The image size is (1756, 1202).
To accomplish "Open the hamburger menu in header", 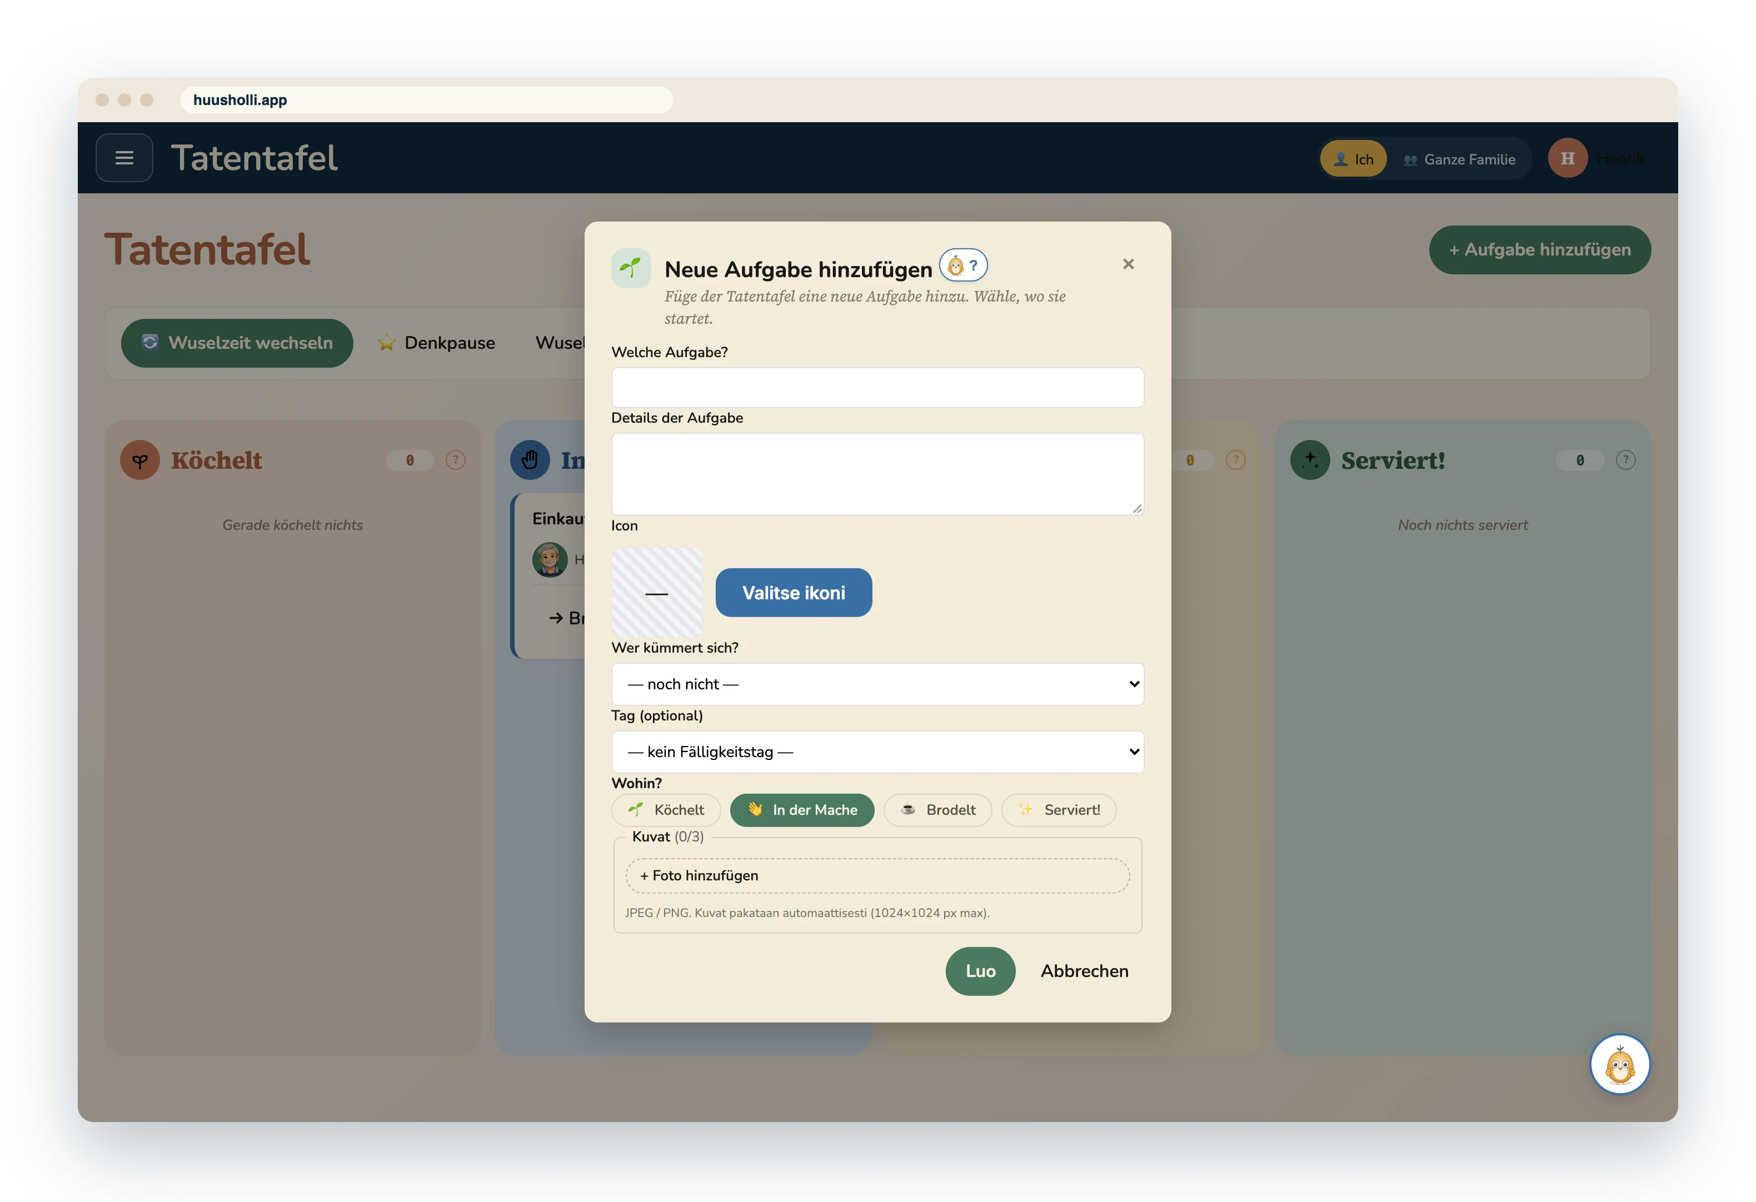I will [x=124, y=158].
